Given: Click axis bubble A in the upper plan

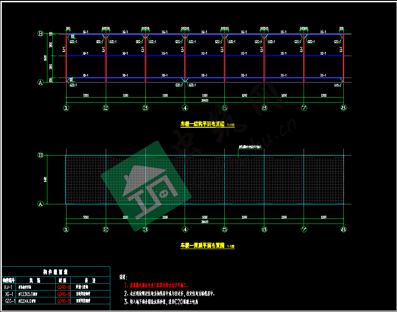Looking at the screenshot, I should point(40,82).
